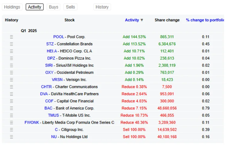Click share change value 6,384,676
Viewport: 227px width, 145px height.
[x=167, y=44]
